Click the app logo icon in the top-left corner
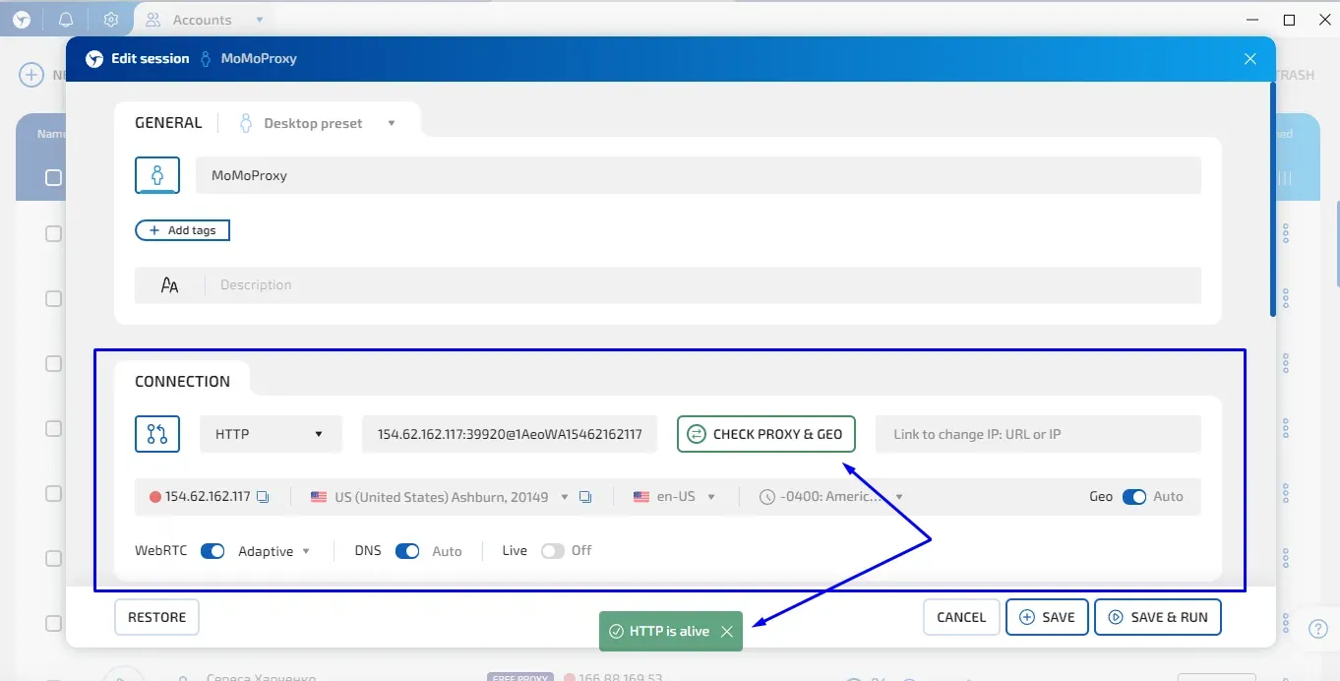The height and width of the screenshot is (681, 1340). pyautogui.click(x=21, y=19)
